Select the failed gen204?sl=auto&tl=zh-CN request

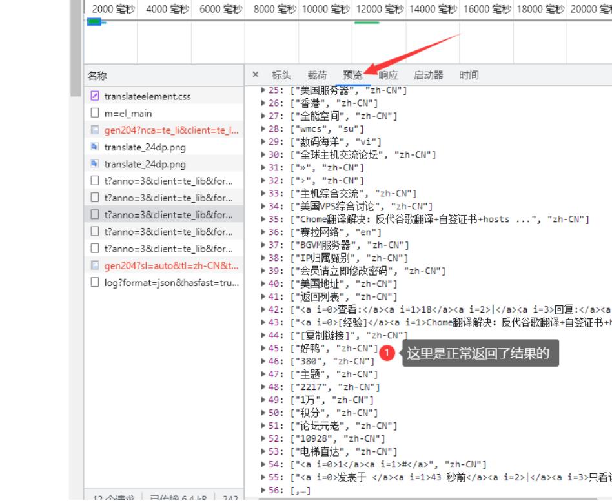coord(164,265)
